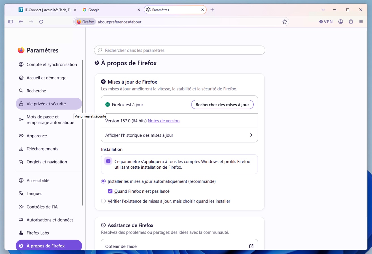Select Installer les mises à jour automatiquement

pyautogui.click(x=103, y=181)
